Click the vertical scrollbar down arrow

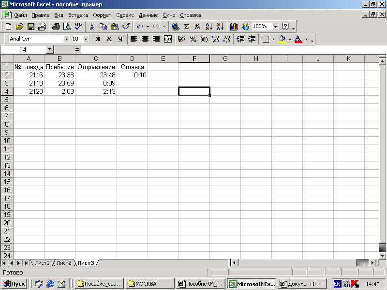382,256
